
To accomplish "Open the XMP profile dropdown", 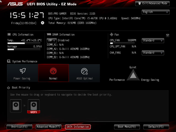I will (x=52, y=40).
